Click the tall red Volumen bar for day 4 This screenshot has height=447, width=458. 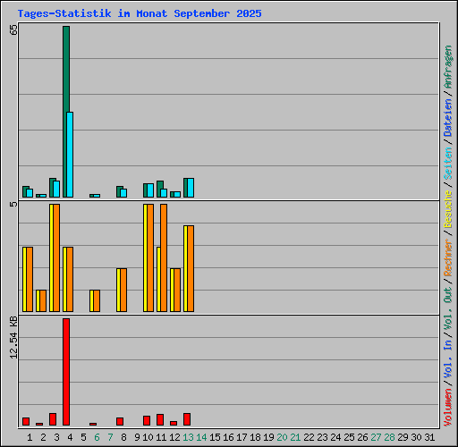point(66,372)
